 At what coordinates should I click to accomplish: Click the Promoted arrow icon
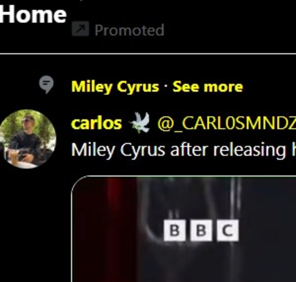tap(80, 29)
